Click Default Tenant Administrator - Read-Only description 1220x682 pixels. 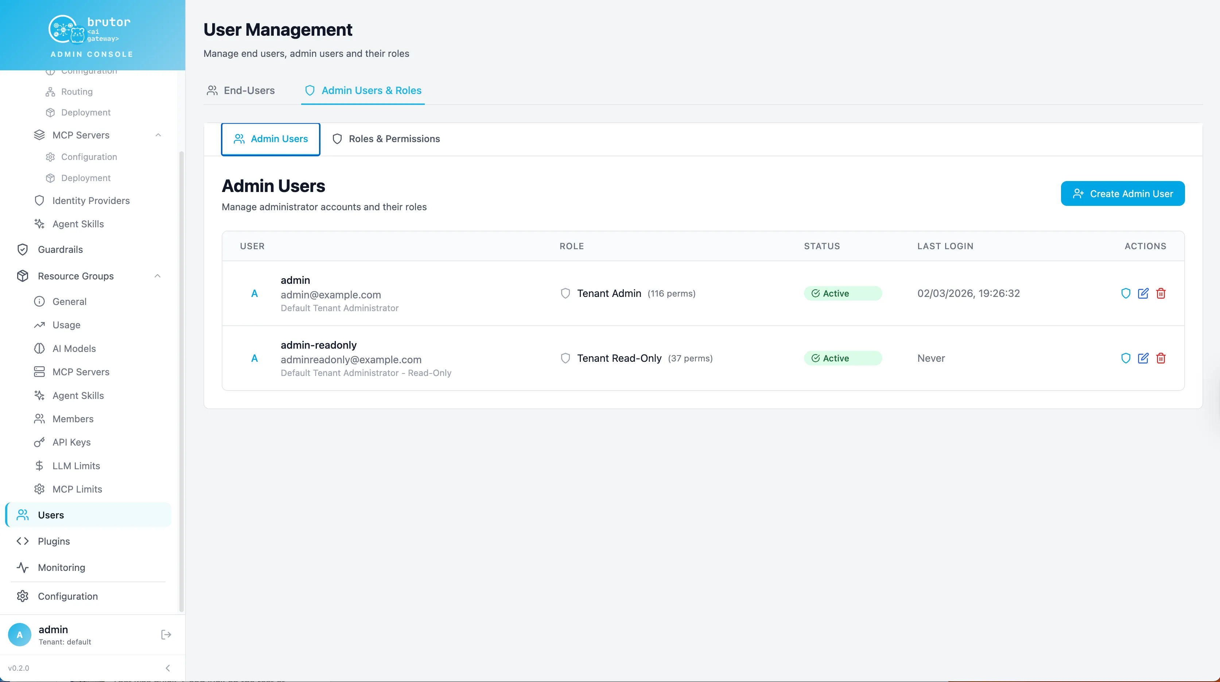[366, 373]
